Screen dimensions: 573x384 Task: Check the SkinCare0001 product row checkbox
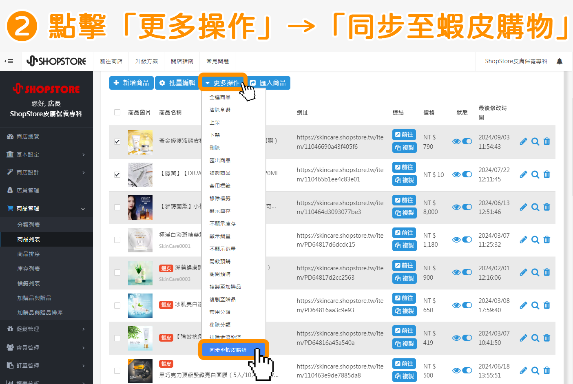(117, 240)
